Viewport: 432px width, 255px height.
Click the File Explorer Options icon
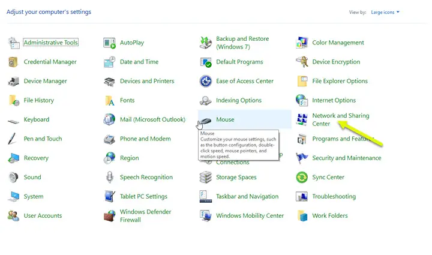click(302, 81)
